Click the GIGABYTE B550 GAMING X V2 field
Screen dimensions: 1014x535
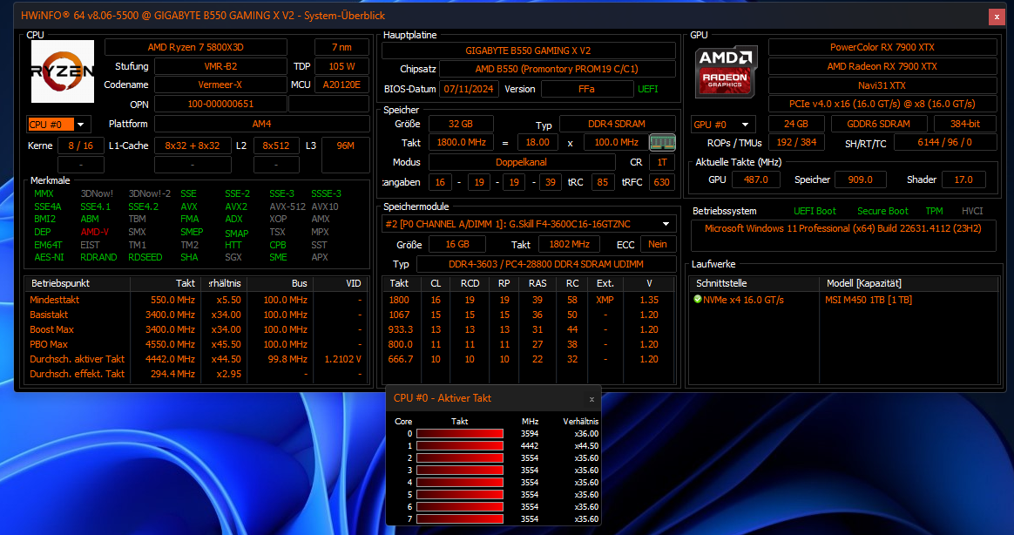528,51
